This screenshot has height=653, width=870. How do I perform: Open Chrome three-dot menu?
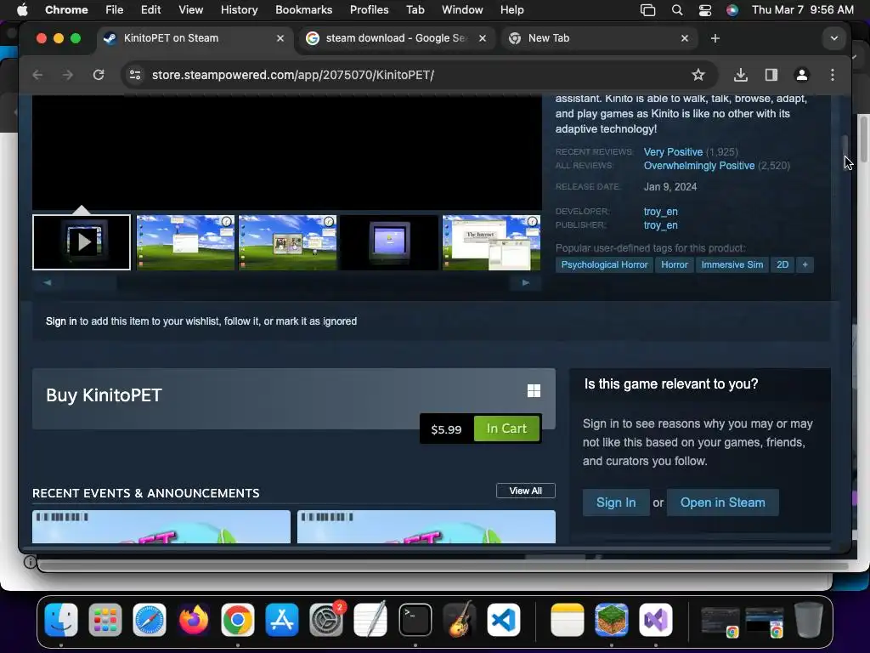[x=833, y=75]
